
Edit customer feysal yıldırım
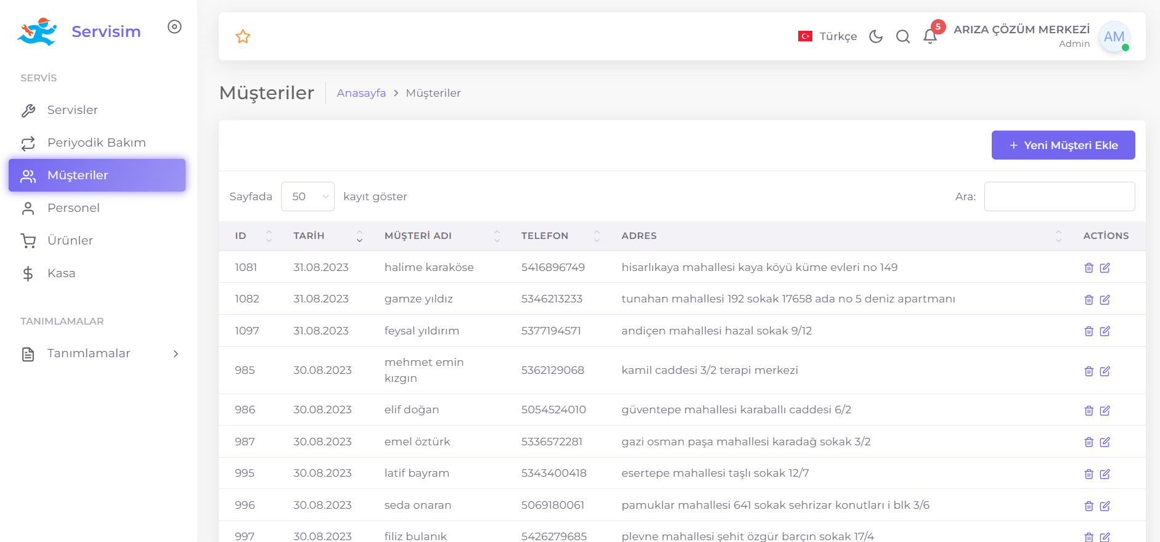(1105, 331)
